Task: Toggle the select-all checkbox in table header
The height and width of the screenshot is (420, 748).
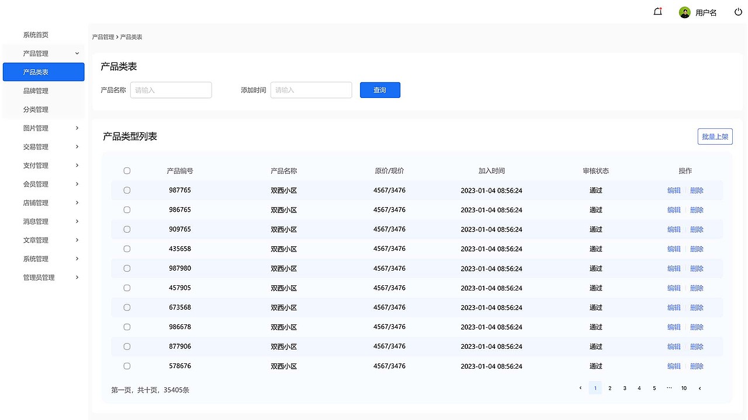Action: 127,171
